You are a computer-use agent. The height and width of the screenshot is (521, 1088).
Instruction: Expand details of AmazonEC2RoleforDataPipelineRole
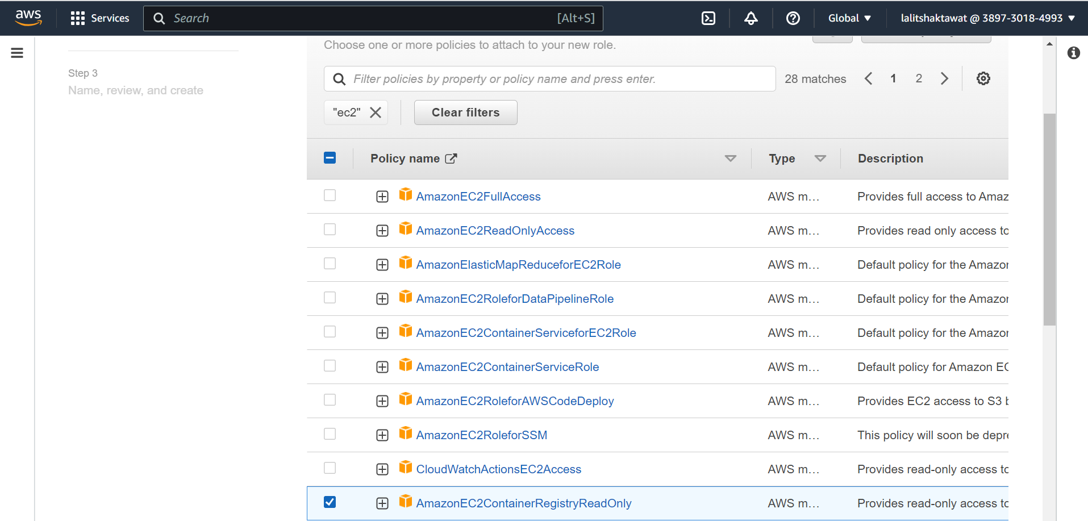click(x=382, y=299)
